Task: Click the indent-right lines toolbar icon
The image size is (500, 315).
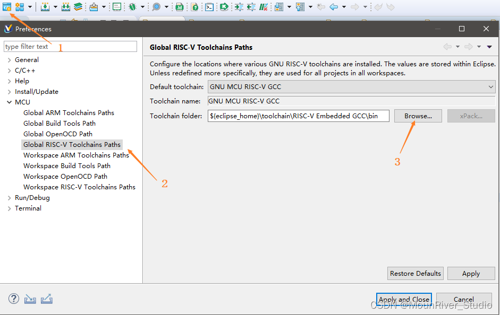Action: tap(239, 7)
